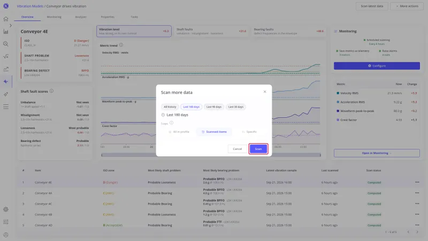Click the ISO zone column header
428x241 pixels.
point(109,170)
